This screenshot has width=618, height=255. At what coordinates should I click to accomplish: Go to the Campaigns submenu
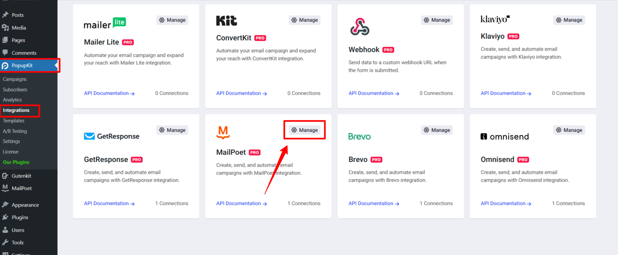[15, 79]
